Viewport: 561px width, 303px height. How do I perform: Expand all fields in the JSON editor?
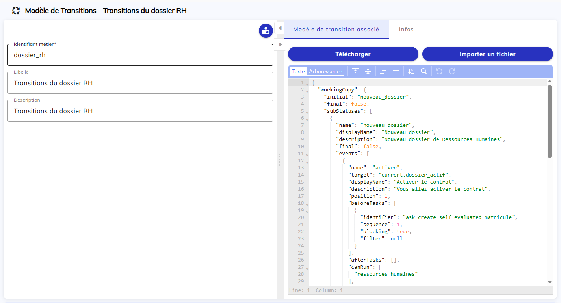(x=355, y=71)
